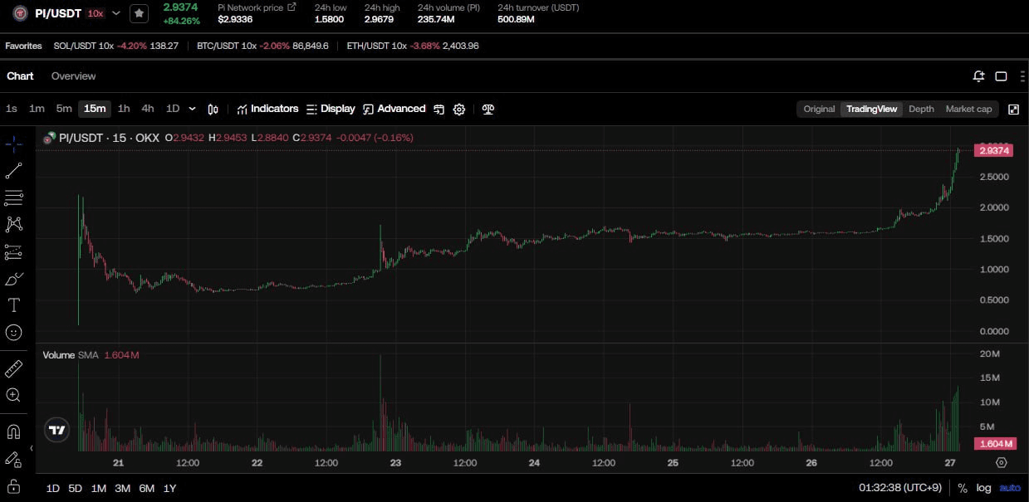This screenshot has width=1029, height=502.
Task: Select the 4h timeframe
Action: [148, 109]
